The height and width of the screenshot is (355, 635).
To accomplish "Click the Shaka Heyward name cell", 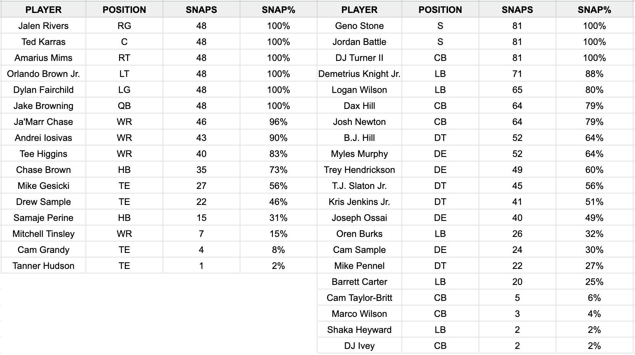I will (x=359, y=330).
